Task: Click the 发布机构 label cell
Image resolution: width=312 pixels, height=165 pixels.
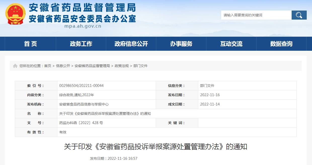Action: [36, 104]
